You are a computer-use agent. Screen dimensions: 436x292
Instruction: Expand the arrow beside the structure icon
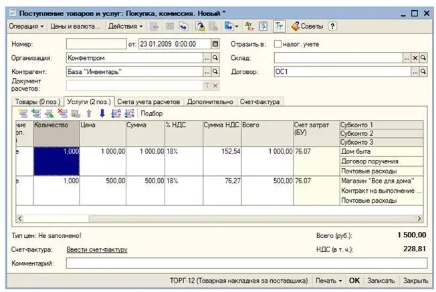(x=237, y=27)
